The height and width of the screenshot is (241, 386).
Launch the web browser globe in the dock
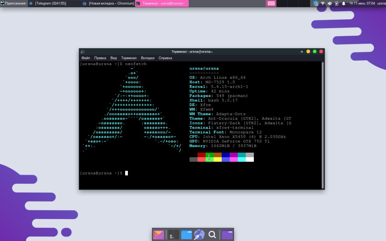pyautogui.click(x=199, y=235)
